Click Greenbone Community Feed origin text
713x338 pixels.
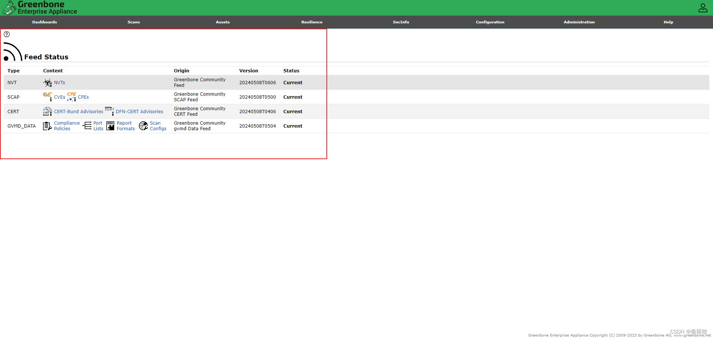point(200,82)
